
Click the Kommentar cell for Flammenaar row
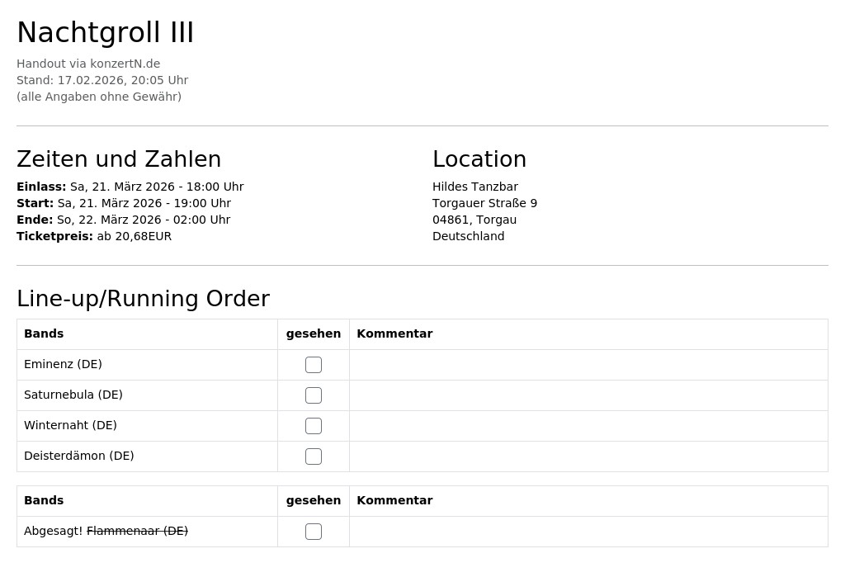point(588,532)
